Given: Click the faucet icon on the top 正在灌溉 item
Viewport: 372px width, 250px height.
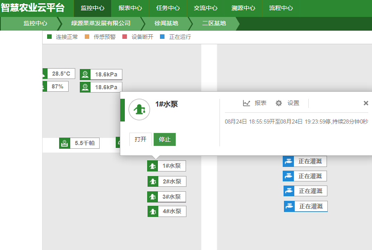Looking at the screenshot, I should coord(289,161).
